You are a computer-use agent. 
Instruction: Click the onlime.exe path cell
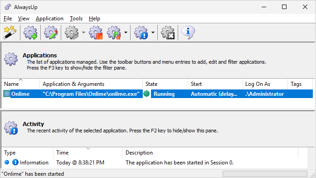[x=91, y=94]
